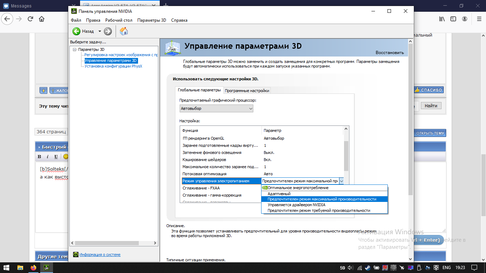The image size is (486, 273).
Task: Click the Bold button in forum editor
Action: point(39,157)
